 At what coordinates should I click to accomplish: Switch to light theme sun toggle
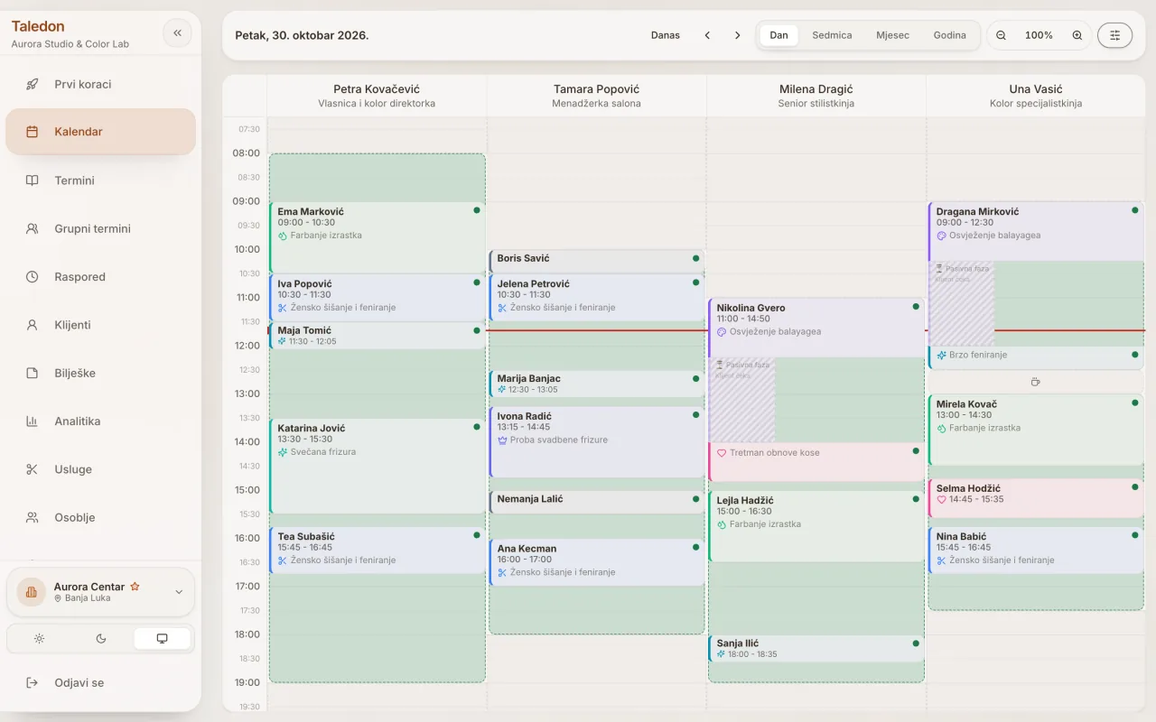[x=39, y=639]
